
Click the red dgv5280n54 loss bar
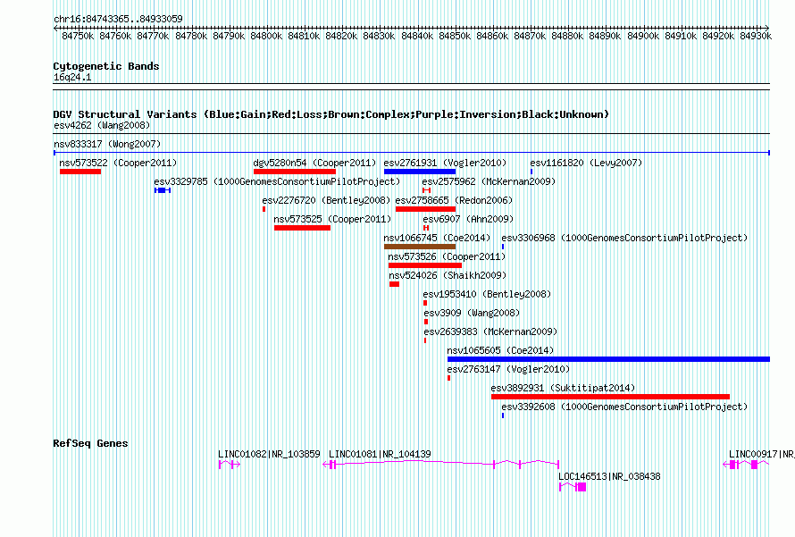(x=295, y=172)
